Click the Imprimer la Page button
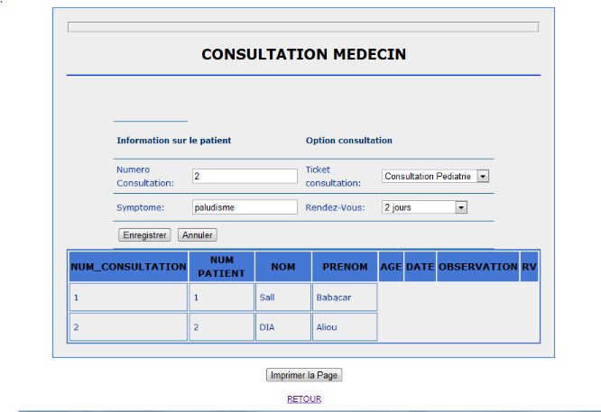This screenshot has width=601, height=412. click(x=304, y=375)
